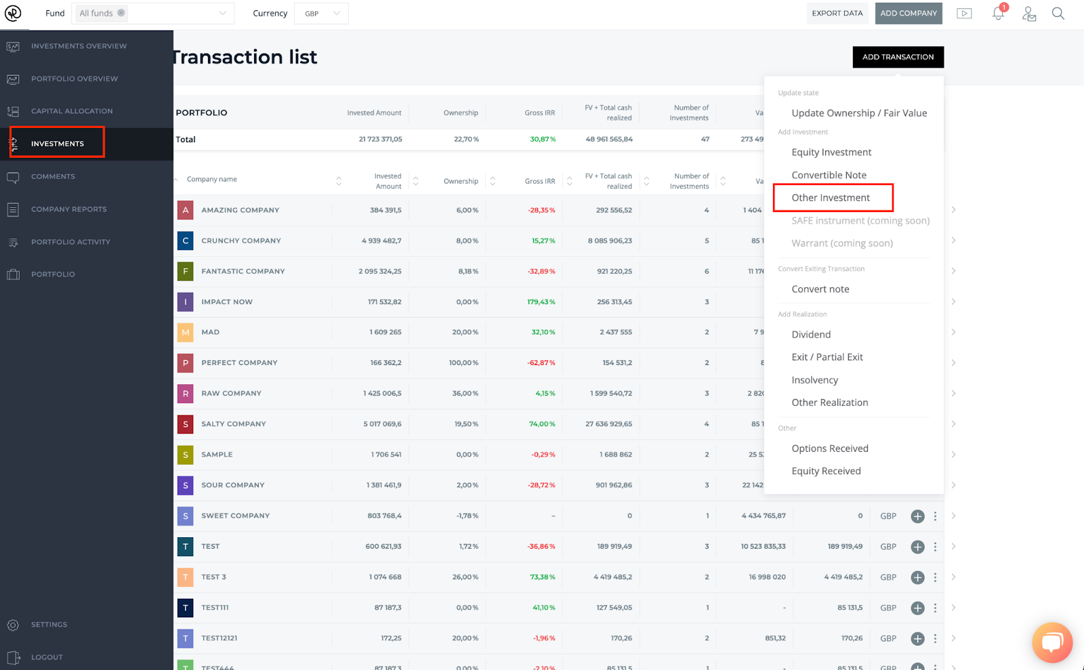Screen dimensions: 1084x670
Task: Click the purple I avatar for IMPACT NOW
Action: coord(185,302)
